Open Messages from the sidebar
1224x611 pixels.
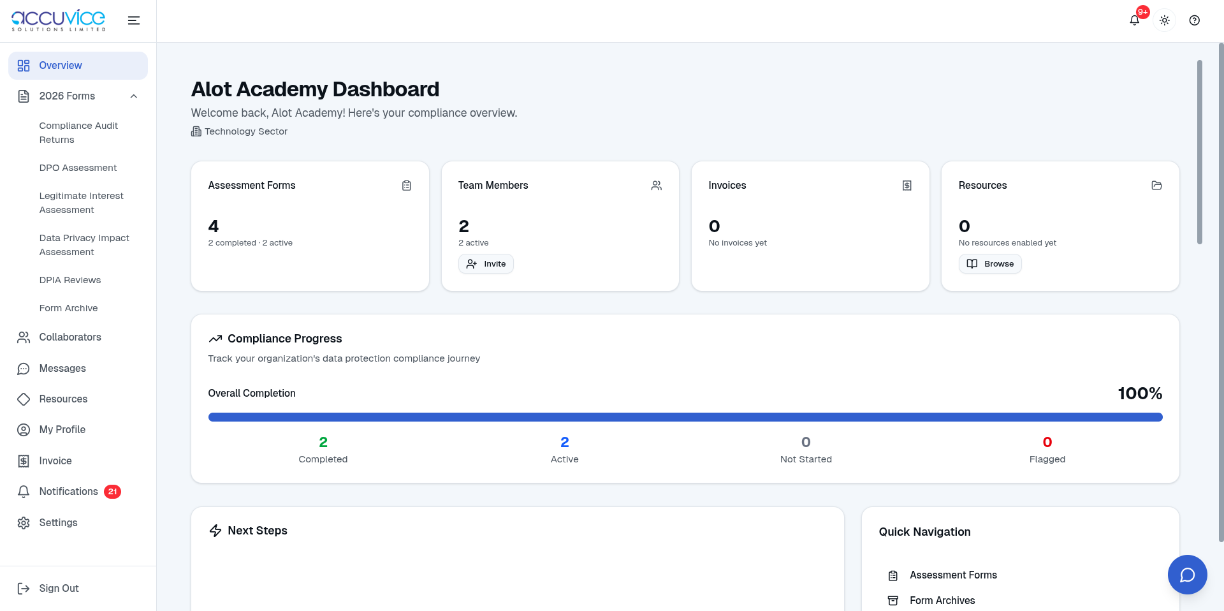coord(62,369)
